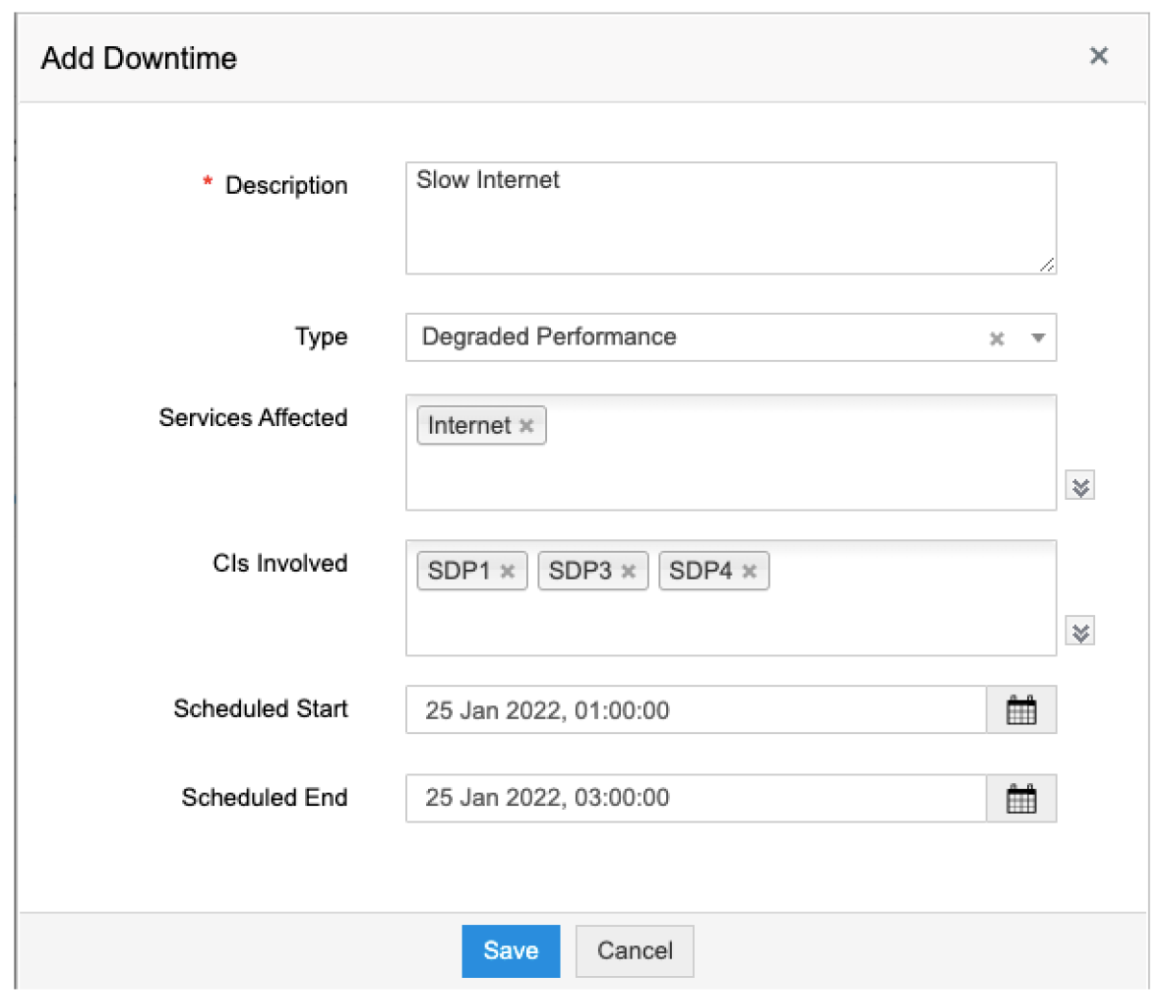This screenshot has width=1169, height=999.
Task: Click inside the CIs Involved box
Action: (x=729, y=621)
